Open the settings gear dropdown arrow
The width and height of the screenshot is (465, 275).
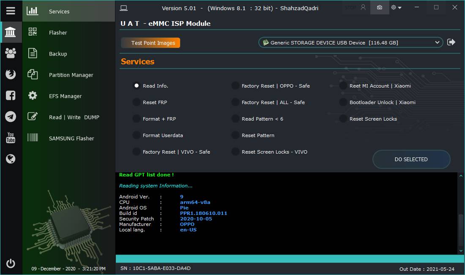tap(399, 8)
